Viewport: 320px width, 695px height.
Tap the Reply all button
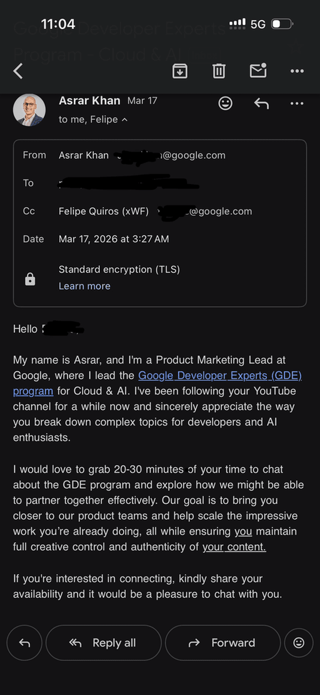click(103, 643)
